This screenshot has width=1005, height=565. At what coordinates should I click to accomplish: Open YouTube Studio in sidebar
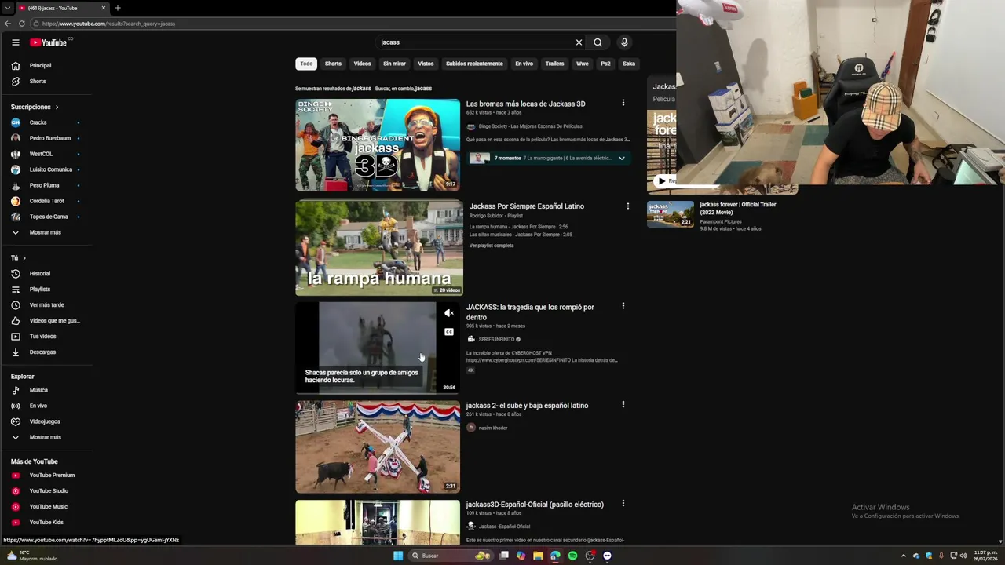pos(47,491)
